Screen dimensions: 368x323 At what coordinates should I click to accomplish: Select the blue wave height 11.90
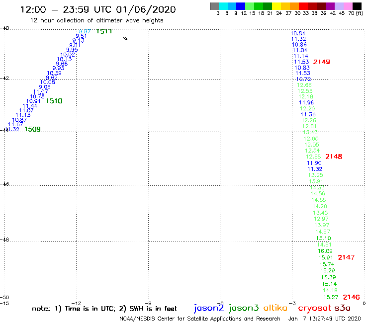point(314,163)
